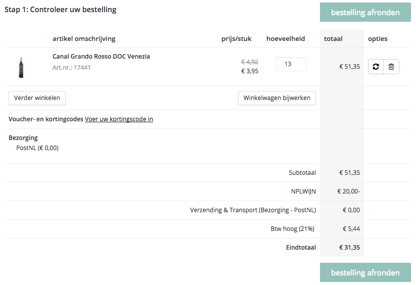Select the PostNL delivery option text

(37, 148)
